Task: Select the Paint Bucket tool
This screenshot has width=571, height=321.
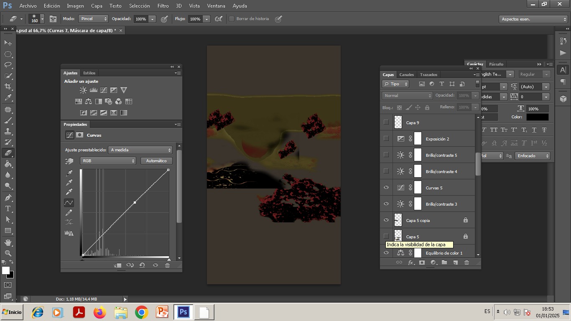Action: [x=8, y=164]
